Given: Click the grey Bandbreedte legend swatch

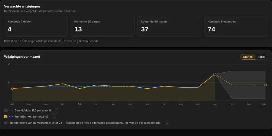Looking at the screenshot, I should [6, 123].
